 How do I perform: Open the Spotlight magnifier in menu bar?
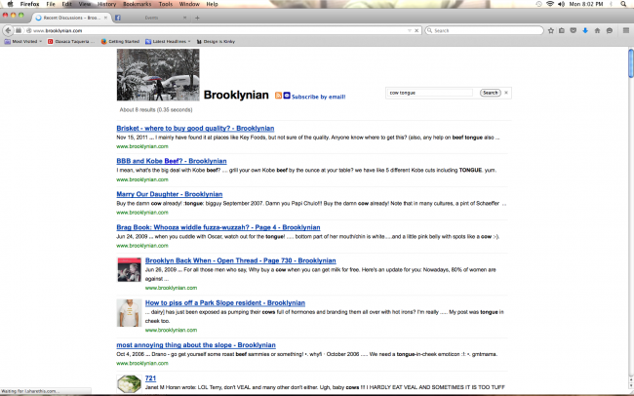tap(623, 4)
